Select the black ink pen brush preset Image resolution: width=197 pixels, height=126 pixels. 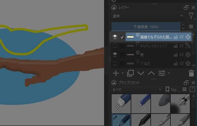pos(141,120)
